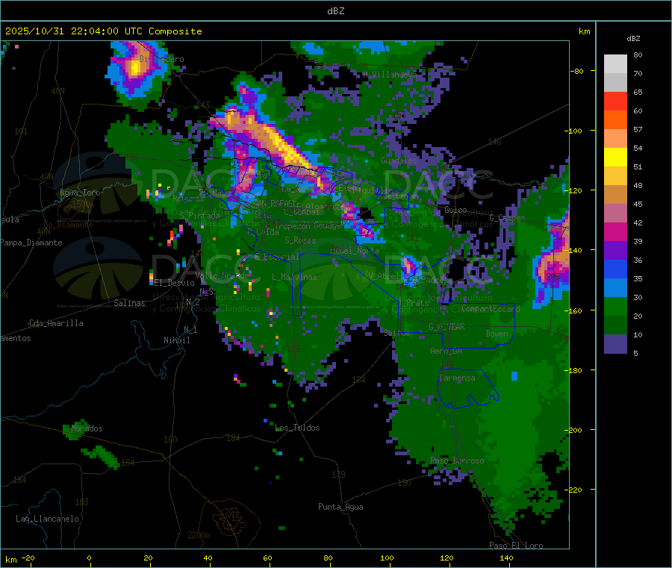Click the 'Paso_Barroso' map label
Image resolution: width=672 pixels, height=568 pixels.
click(x=457, y=461)
